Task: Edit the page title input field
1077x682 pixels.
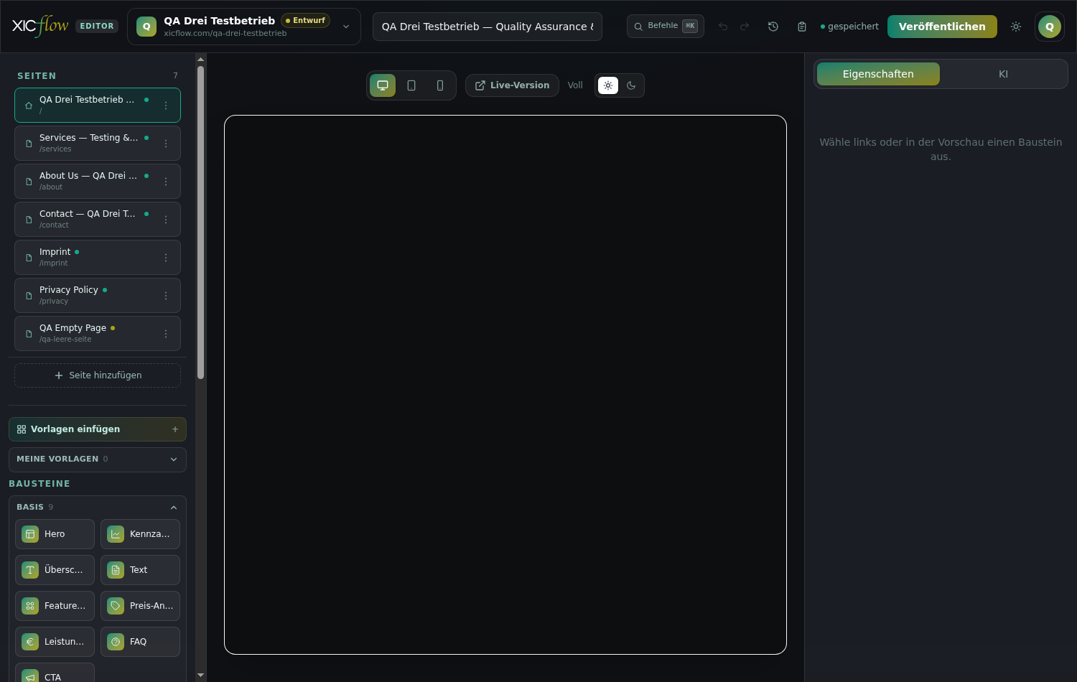Action: coord(488,27)
